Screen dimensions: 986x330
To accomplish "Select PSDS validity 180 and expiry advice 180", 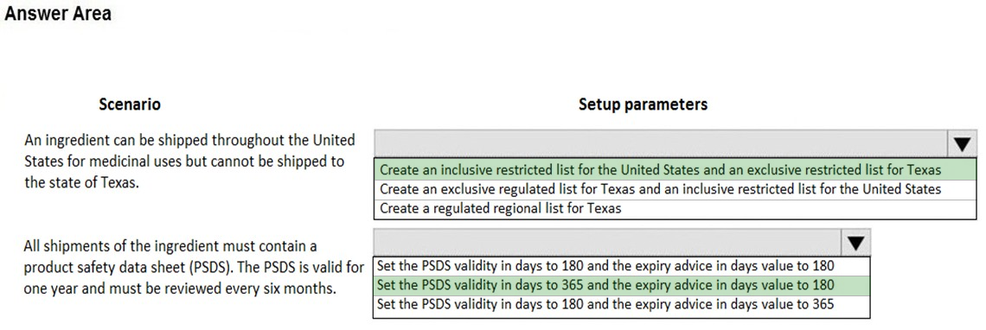I will [x=622, y=266].
